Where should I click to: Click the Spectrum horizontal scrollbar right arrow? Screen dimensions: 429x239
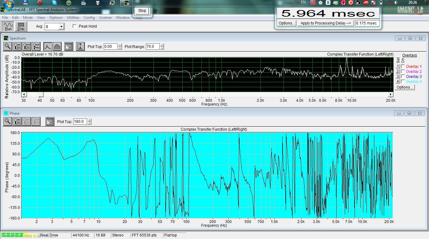[391, 95]
